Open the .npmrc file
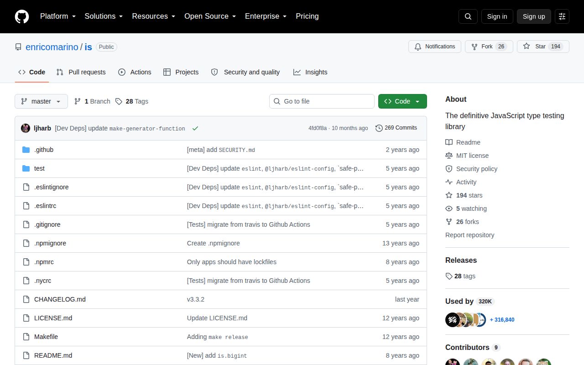The image size is (584, 365). click(44, 262)
